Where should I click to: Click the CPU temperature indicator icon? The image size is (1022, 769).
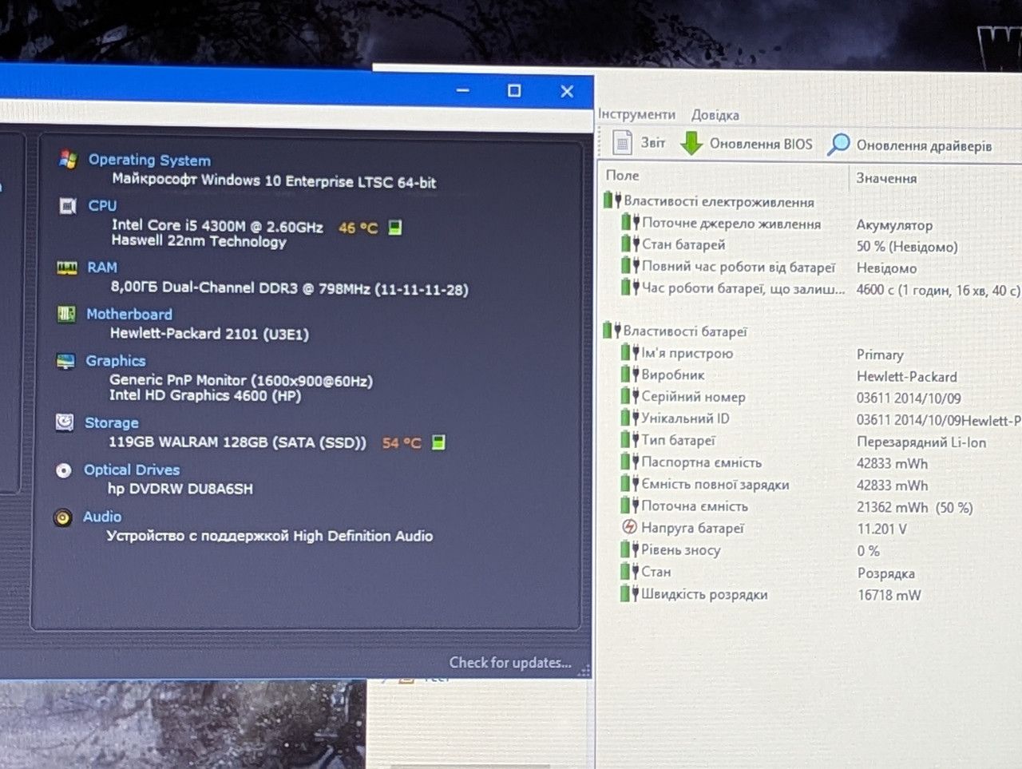[394, 228]
